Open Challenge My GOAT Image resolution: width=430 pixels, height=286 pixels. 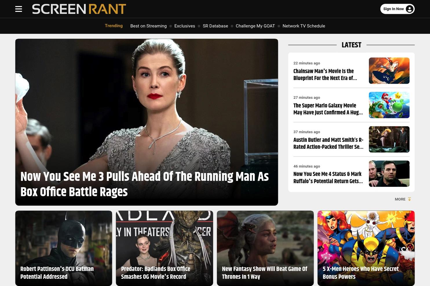click(x=255, y=26)
